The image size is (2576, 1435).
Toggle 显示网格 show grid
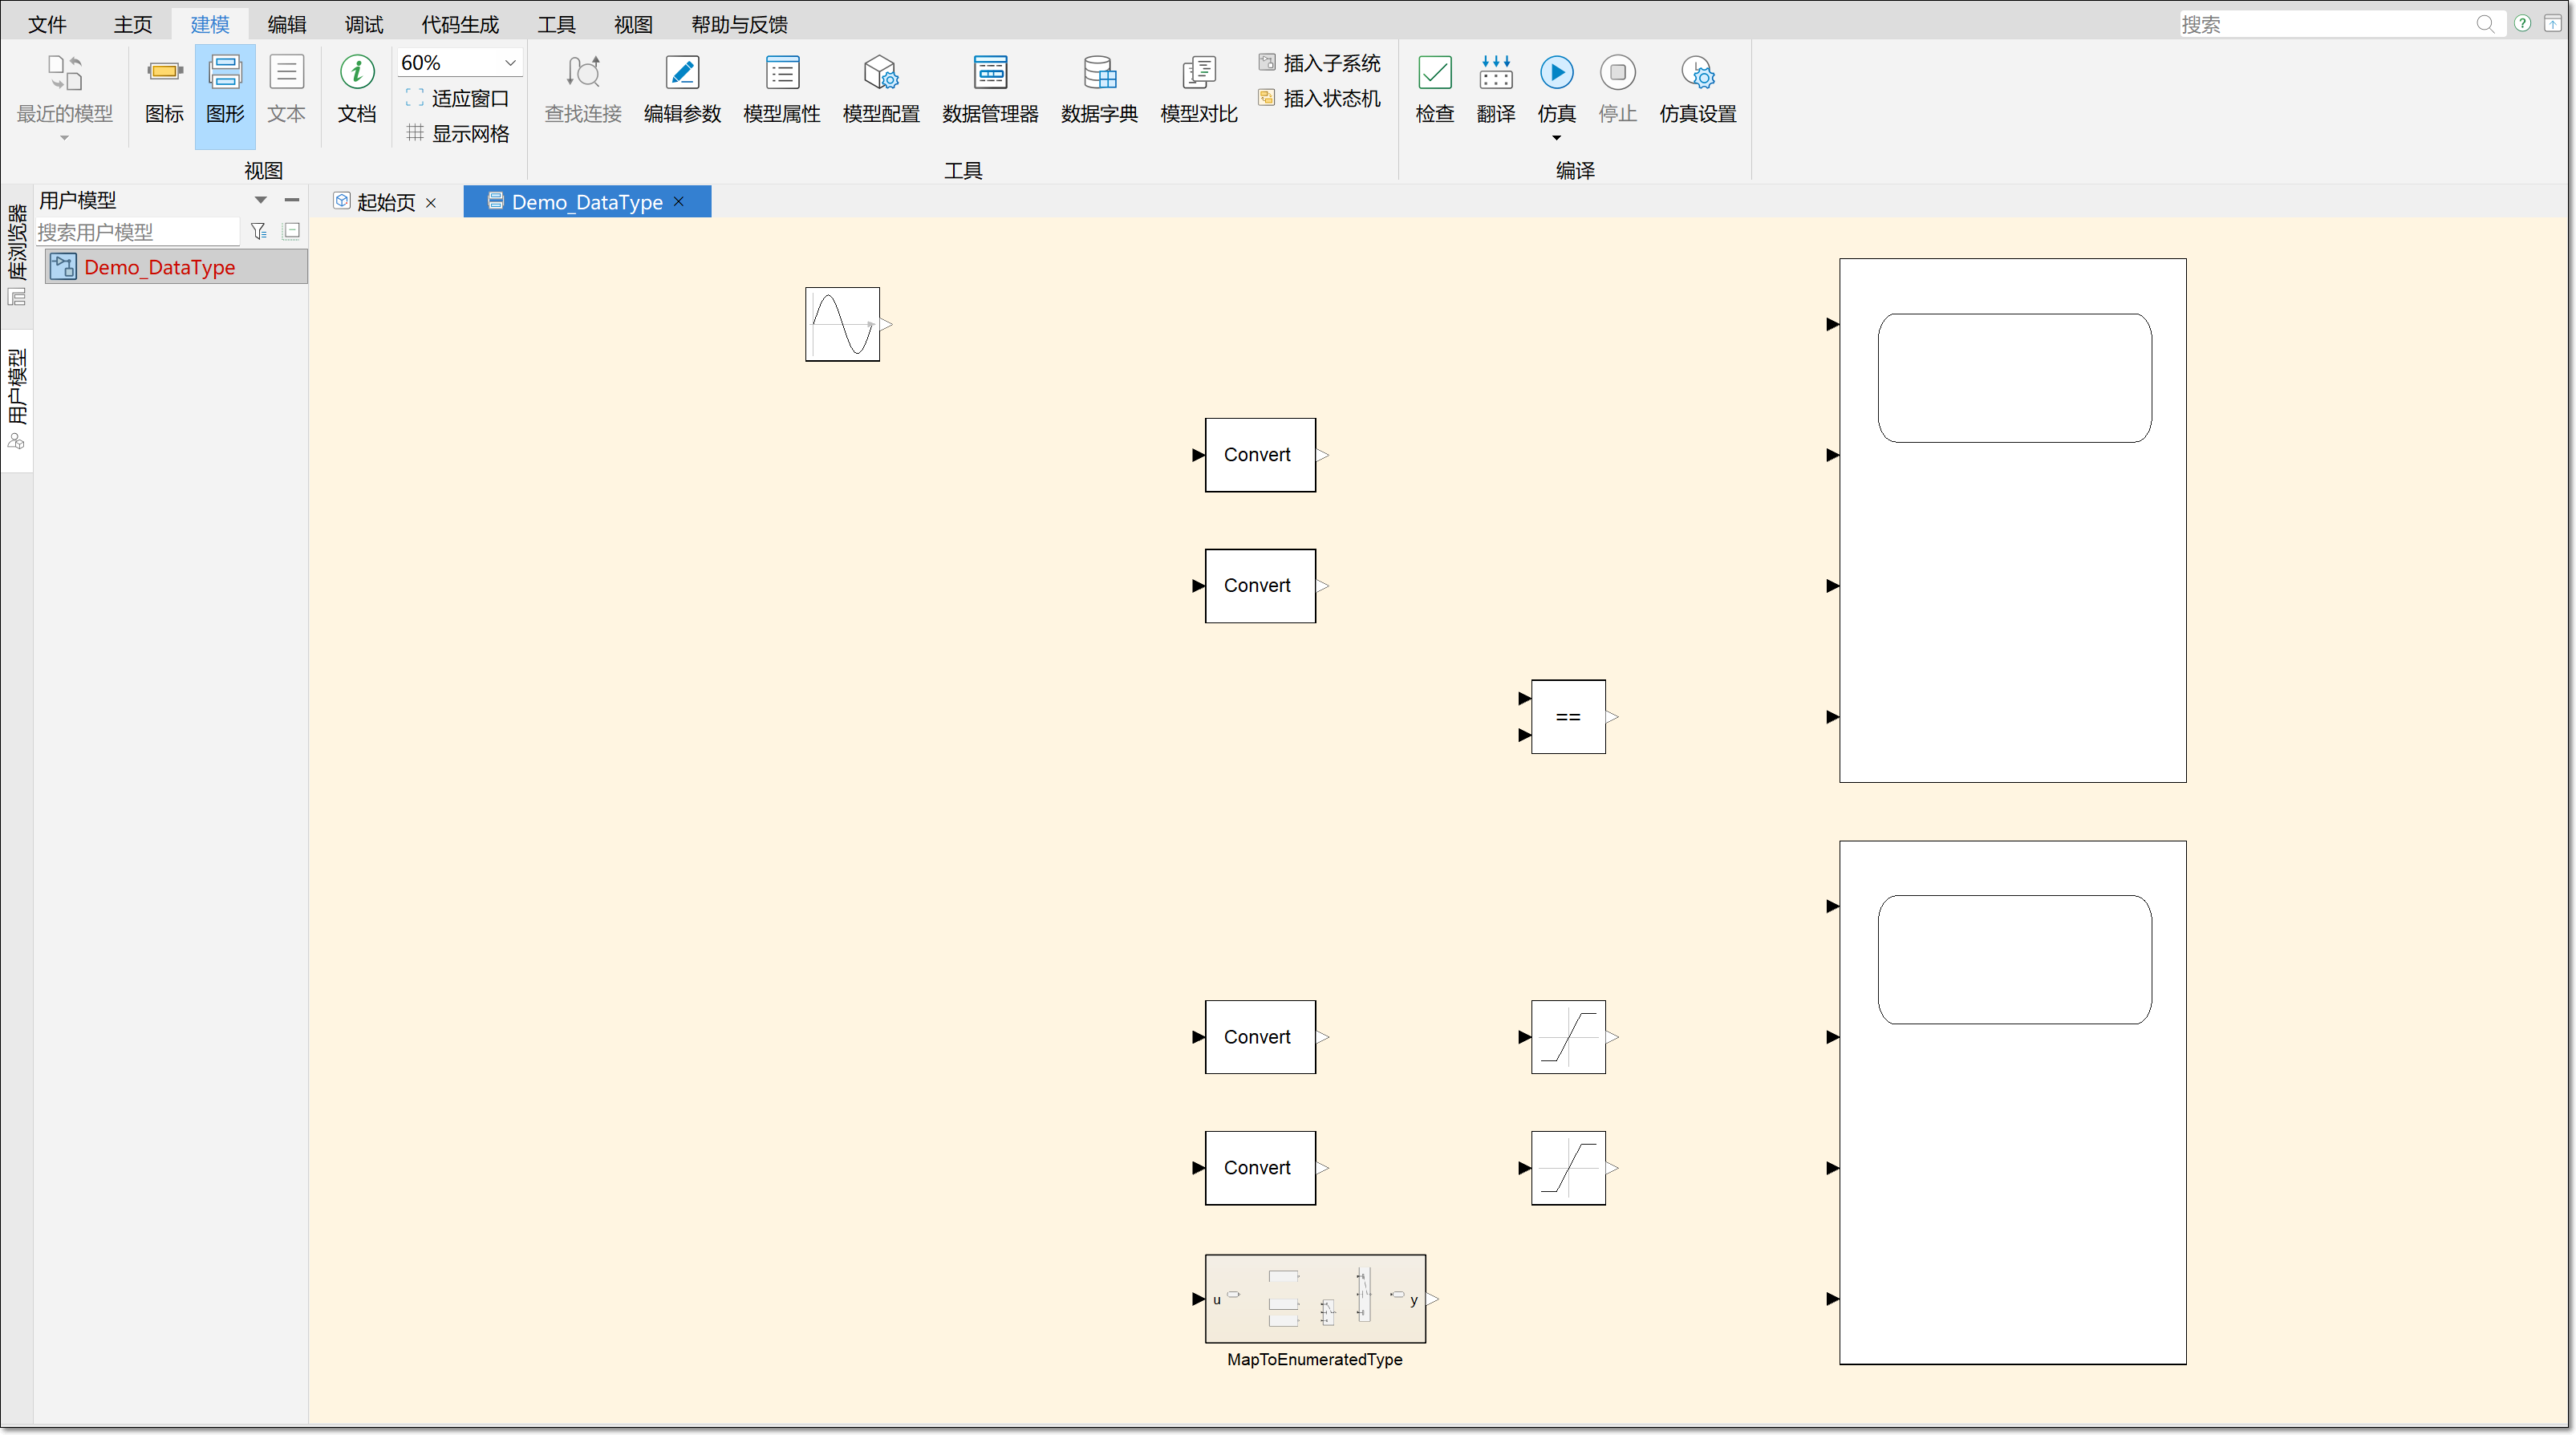pos(458,133)
